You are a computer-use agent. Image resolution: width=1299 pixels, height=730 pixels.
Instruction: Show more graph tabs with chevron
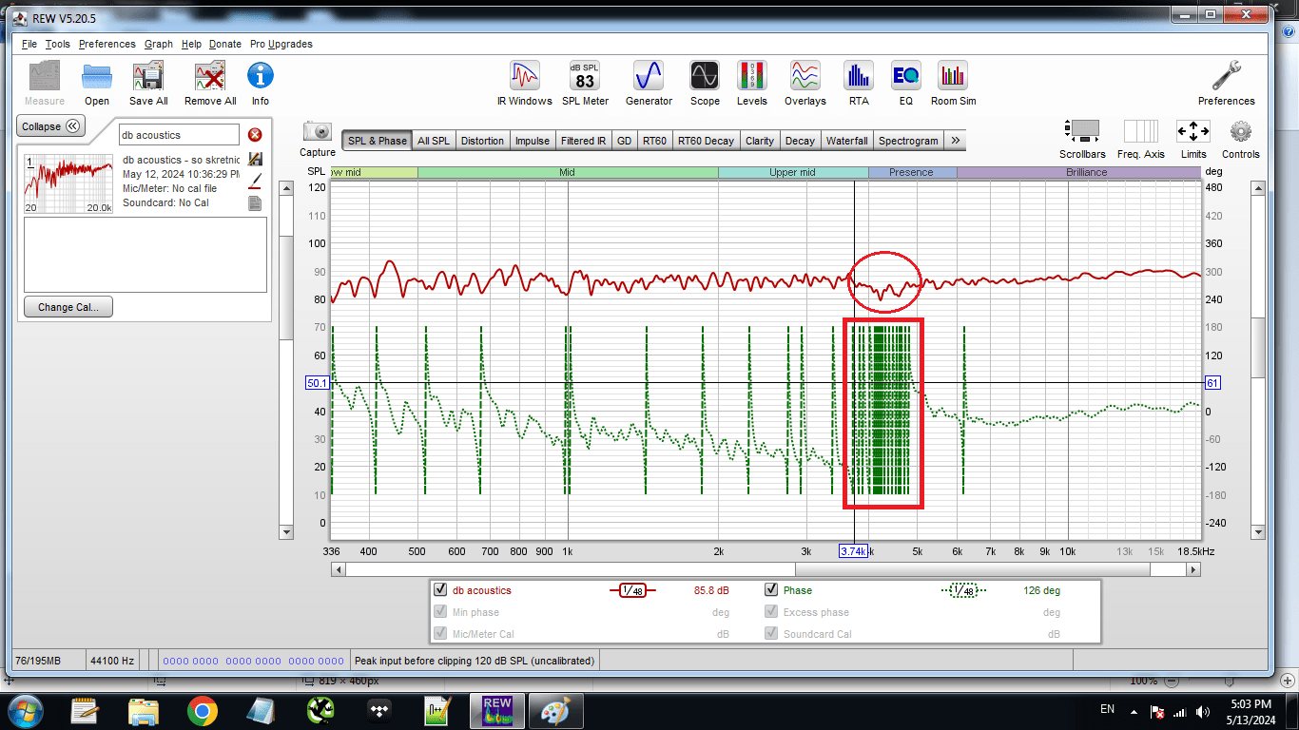point(956,141)
